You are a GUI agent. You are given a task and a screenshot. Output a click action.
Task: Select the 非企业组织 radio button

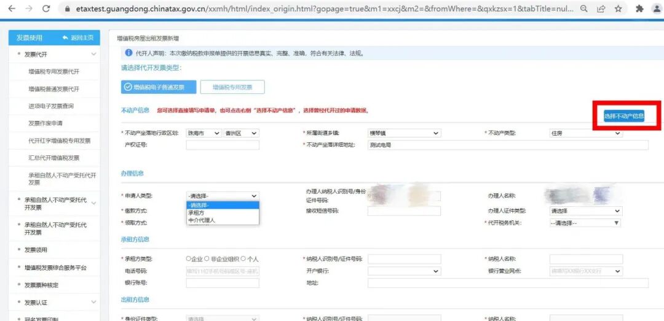tap(207, 259)
